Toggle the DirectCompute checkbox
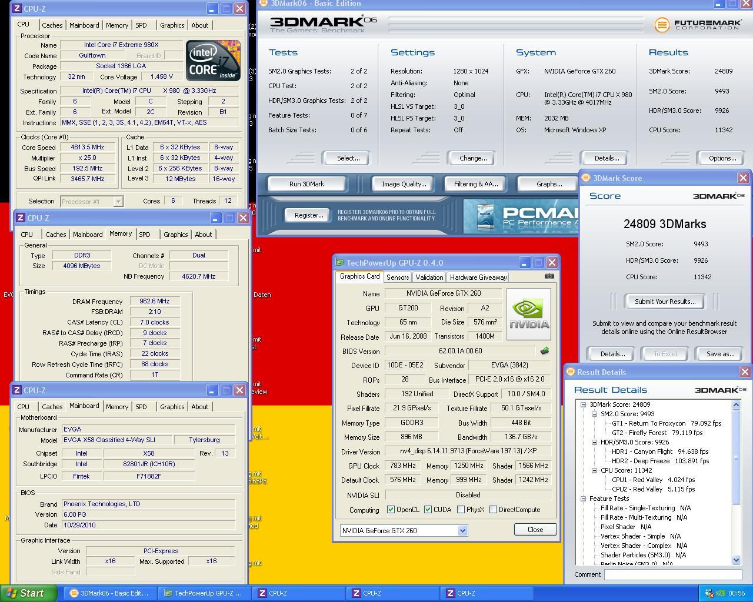Screen dimensions: 753x602 coord(493,510)
